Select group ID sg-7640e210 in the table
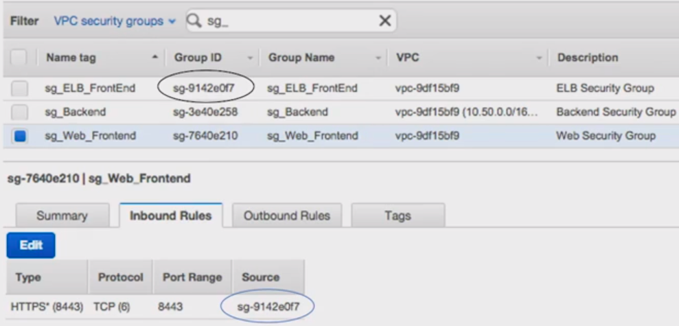This screenshot has width=679, height=326. click(x=205, y=136)
